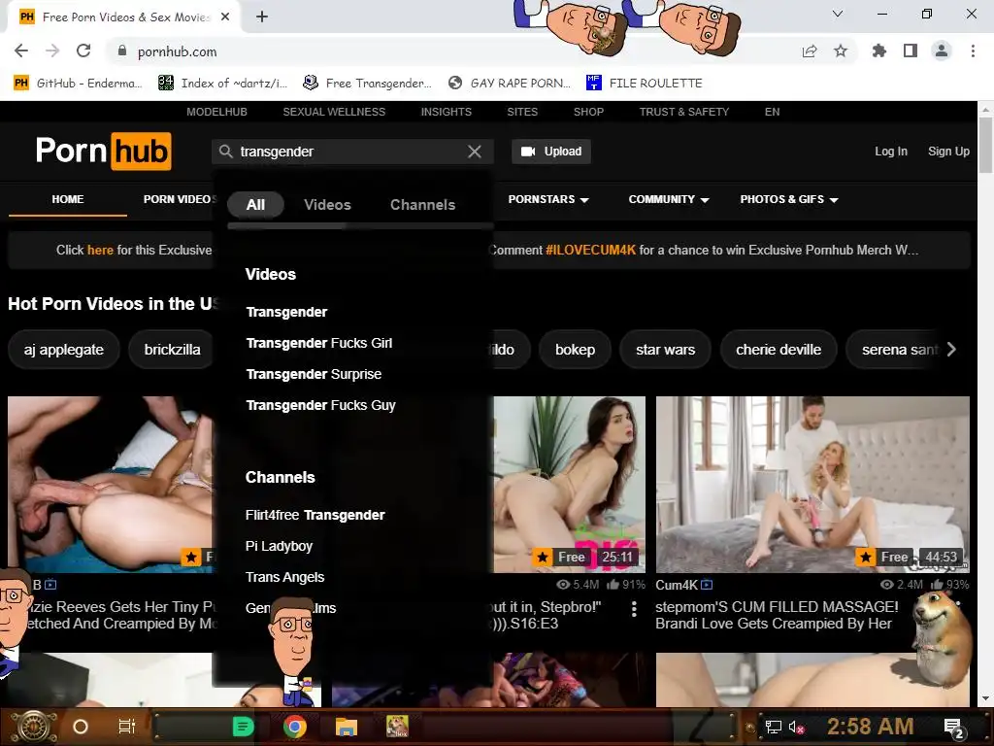This screenshot has width=994, height=746.
Task: Open MODELHUB in the top bar
Action: [216, 112]
